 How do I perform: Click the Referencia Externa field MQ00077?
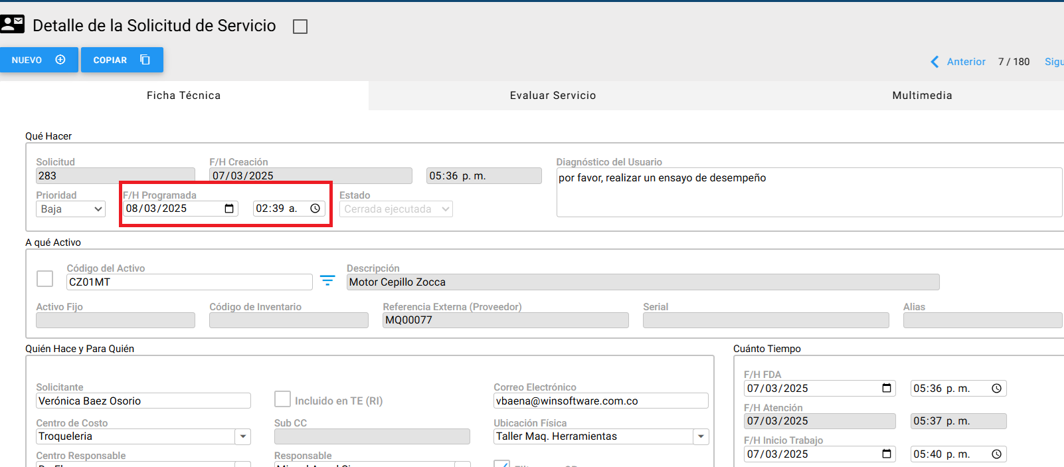pos(505,320)
